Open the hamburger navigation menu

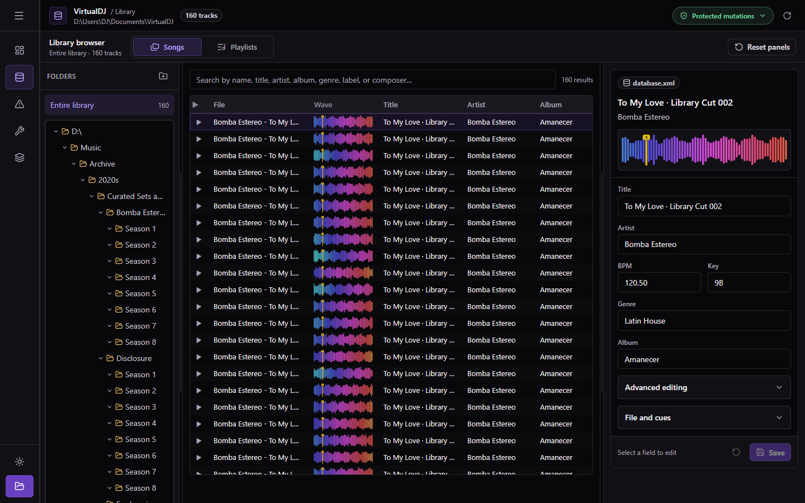(x=19, y=16)
